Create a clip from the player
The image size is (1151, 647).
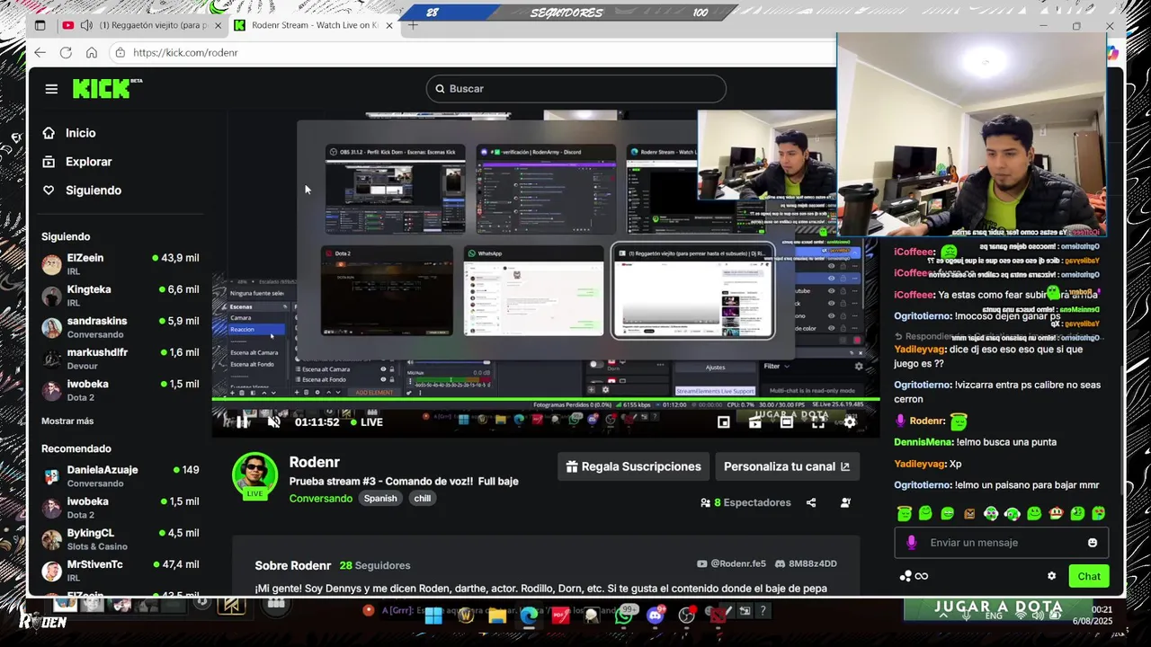[x=754, y=422]
